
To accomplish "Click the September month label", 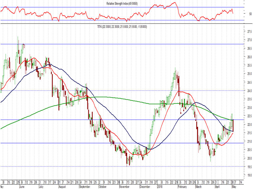I will [x=85, y=187].
